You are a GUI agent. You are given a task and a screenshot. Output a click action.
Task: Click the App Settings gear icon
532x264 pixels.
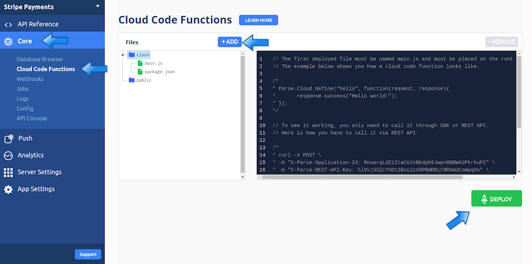tap(8, 189)
